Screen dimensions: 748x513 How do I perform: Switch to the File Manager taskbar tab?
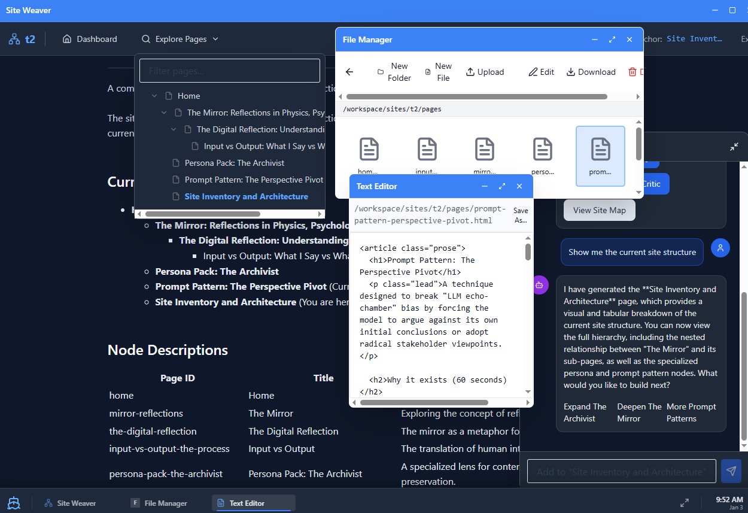159,503
